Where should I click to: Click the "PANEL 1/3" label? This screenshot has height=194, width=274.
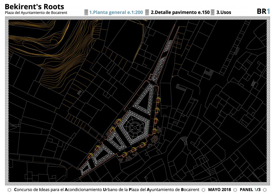pyautogui.click(x=250, y=190)
